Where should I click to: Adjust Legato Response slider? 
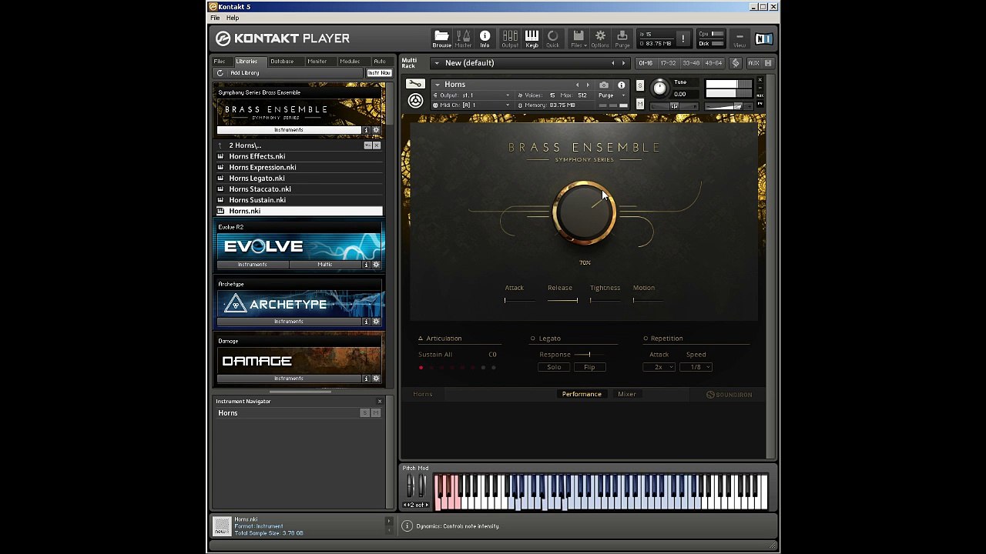pyautogui.click(x=589, y=355)
